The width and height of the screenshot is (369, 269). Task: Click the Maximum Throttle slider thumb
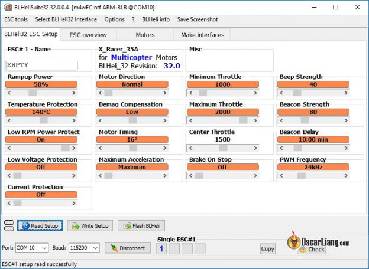pos(243,120)
